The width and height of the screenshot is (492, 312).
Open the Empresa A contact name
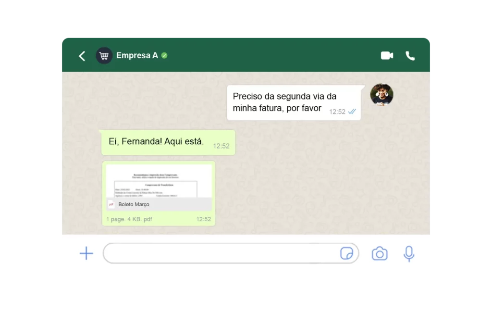(x=137, y=56)
